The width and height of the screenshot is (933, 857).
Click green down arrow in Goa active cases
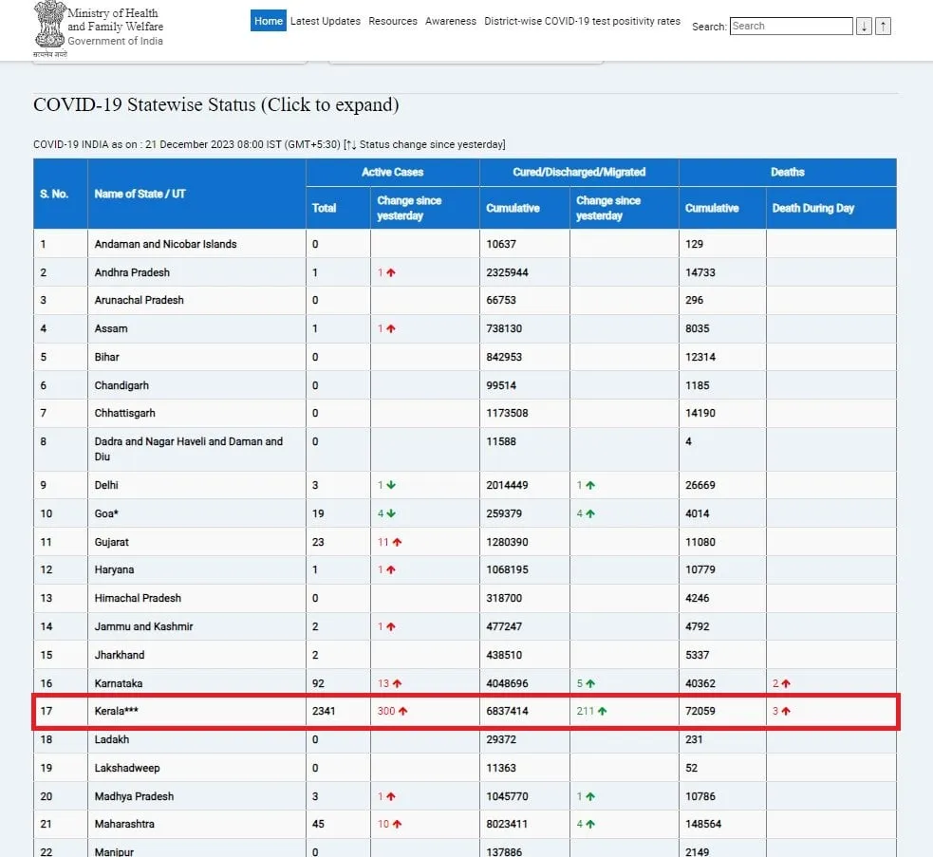391,513
